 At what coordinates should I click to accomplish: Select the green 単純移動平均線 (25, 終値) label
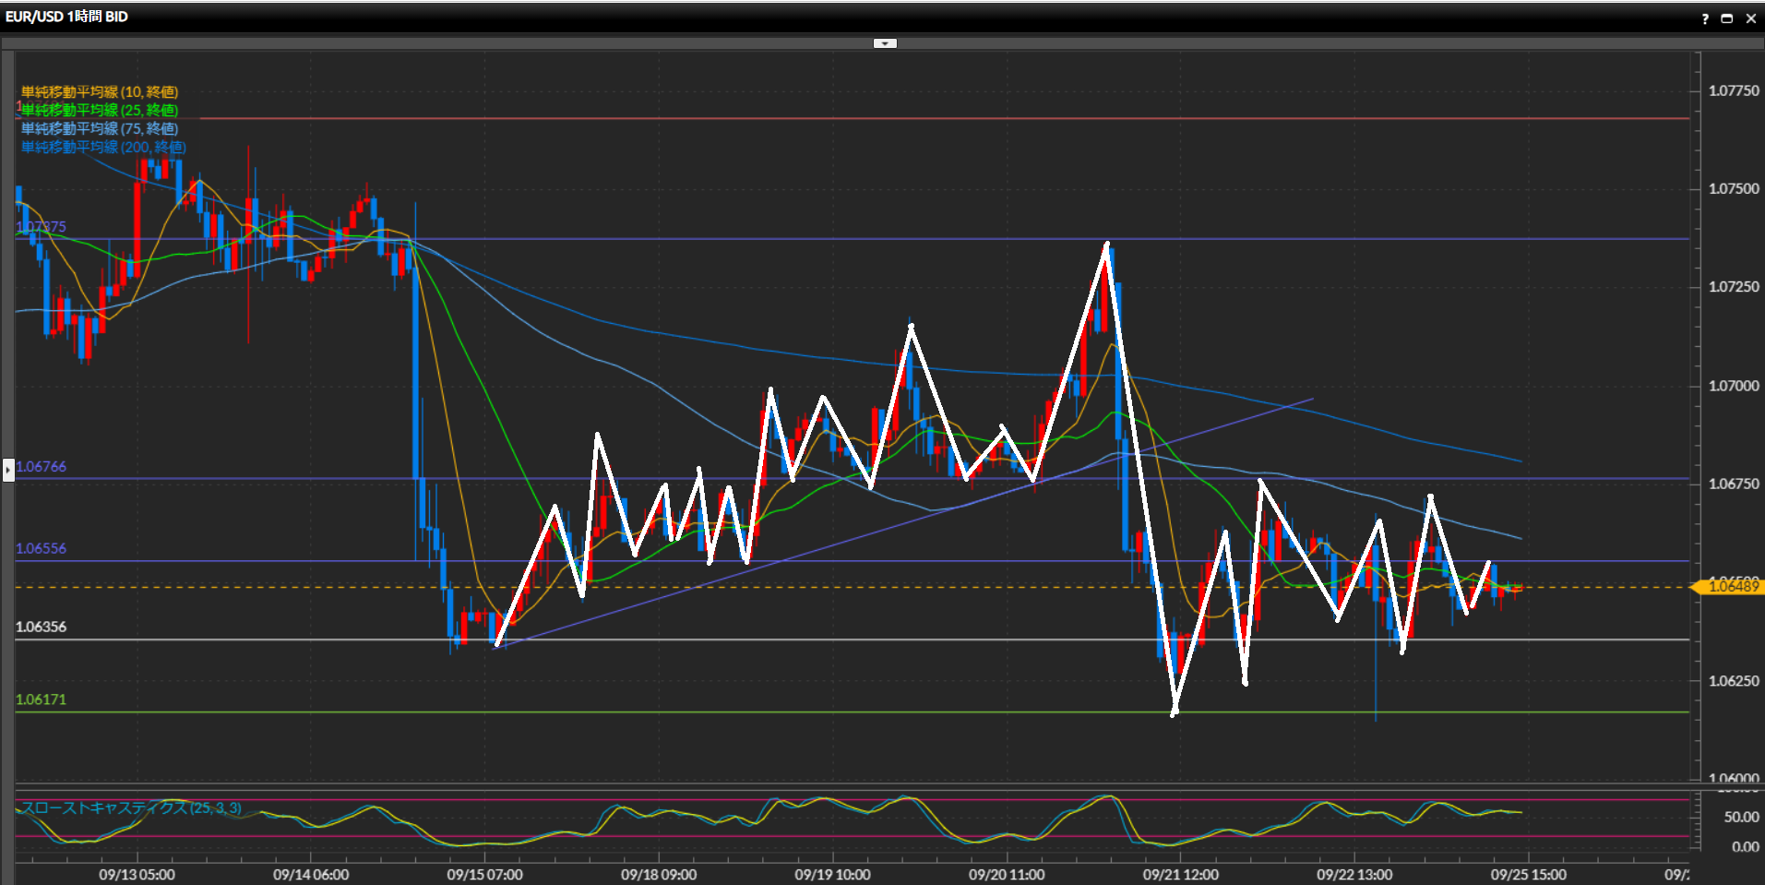(x=100, y=110)
